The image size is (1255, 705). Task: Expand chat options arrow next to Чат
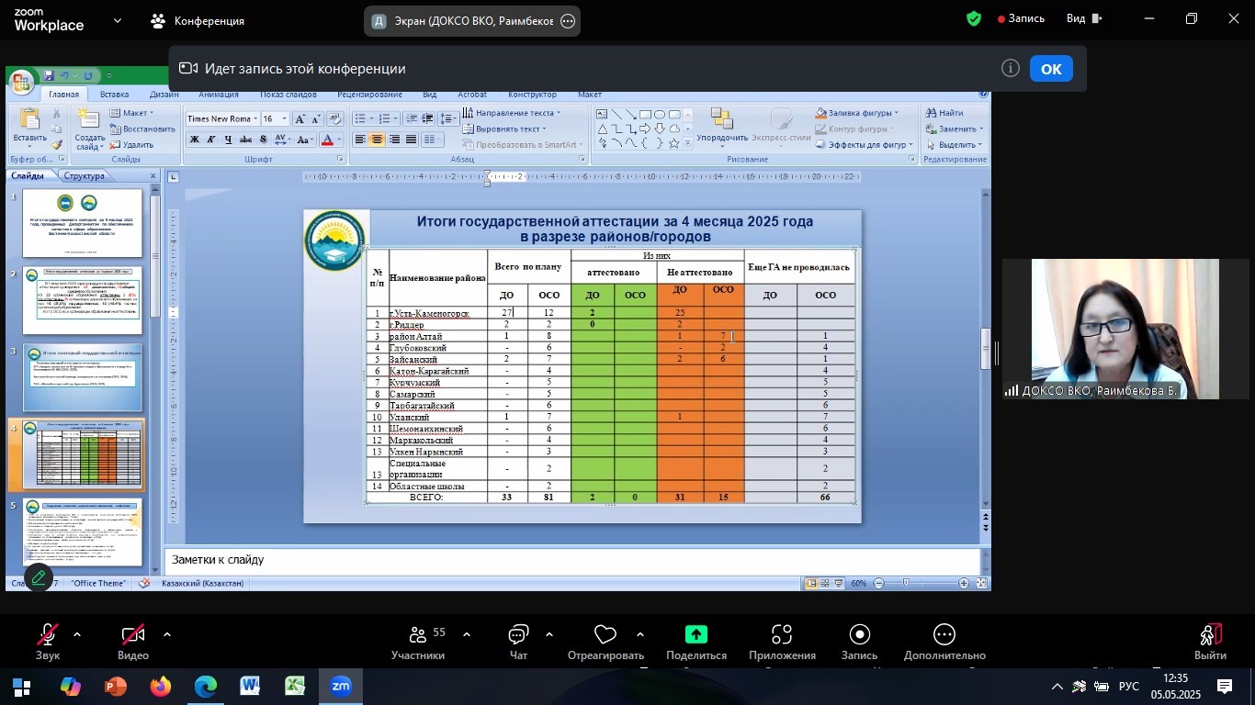(548, 634)
